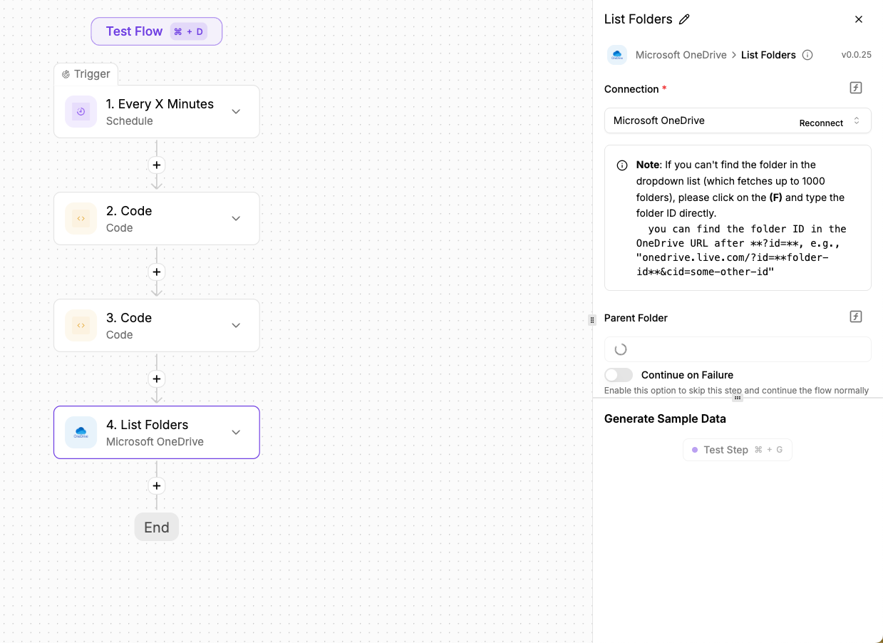This screenshot has width=883, height=643.
Task: Click the Microsoft OneDrive icon on step 4
Action: 81,433
